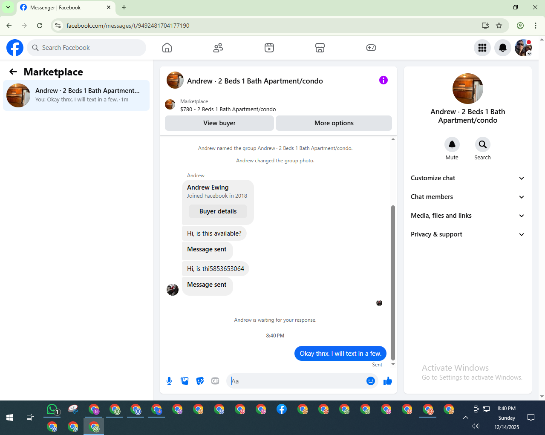
Task: Go back in Chrome
Action: (9, 26)
